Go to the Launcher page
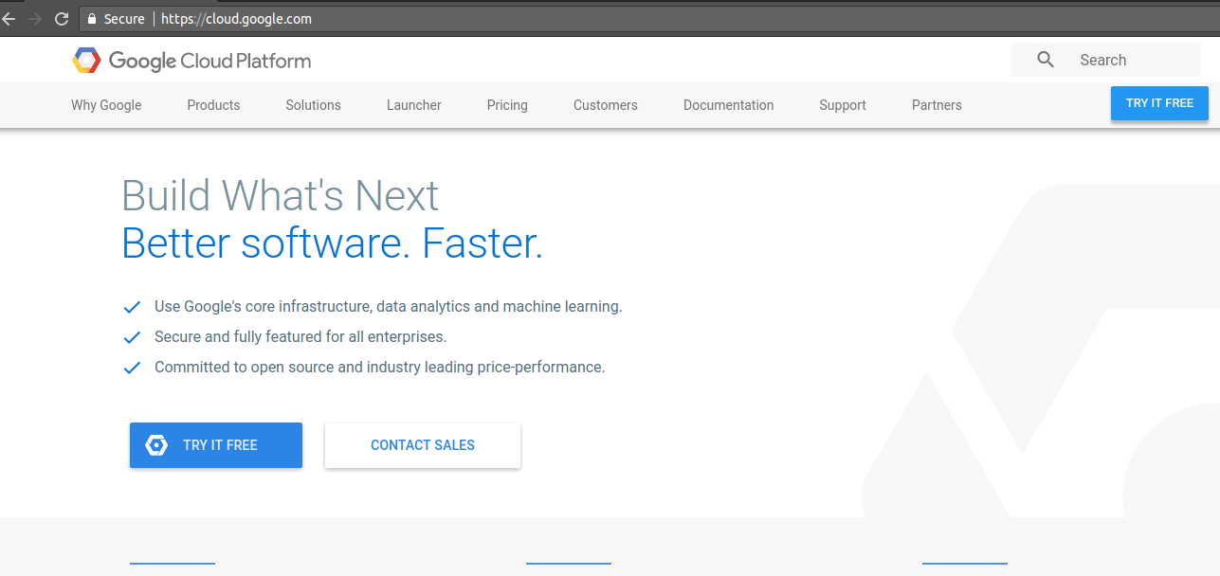Screen dimensions: 1220x576 click(413, 105)
